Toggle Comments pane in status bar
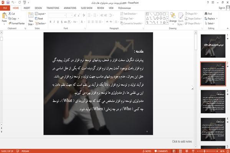 (161, 151)
